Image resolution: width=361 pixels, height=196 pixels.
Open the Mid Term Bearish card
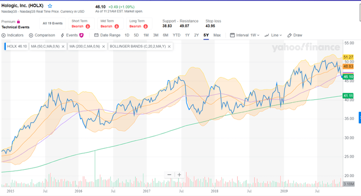pyautogui.click(x=110, y=24)
